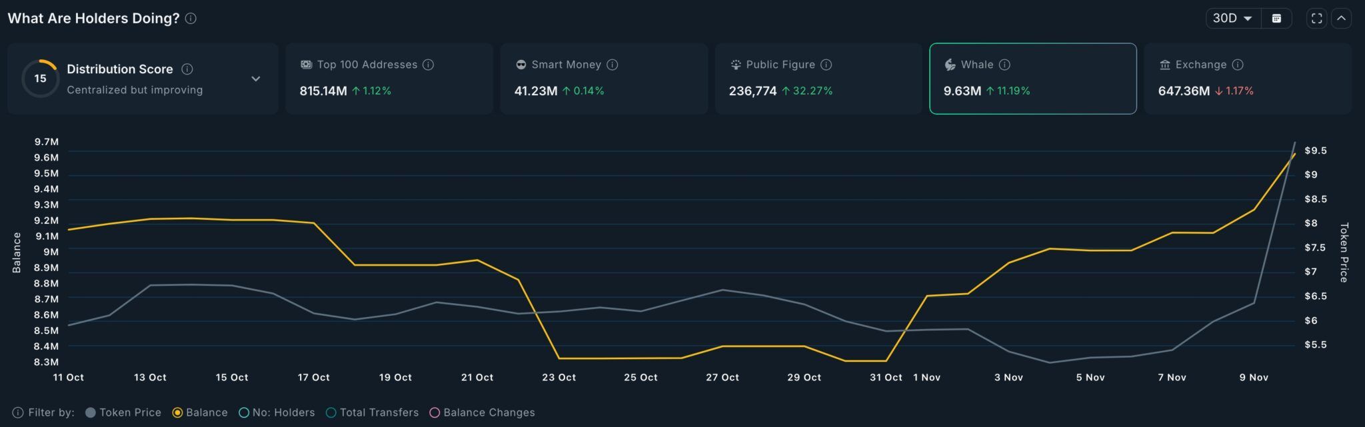Select the Exchange holdings card
1365x427 pixels.
pyautogui.click(x=1247, y=79)
